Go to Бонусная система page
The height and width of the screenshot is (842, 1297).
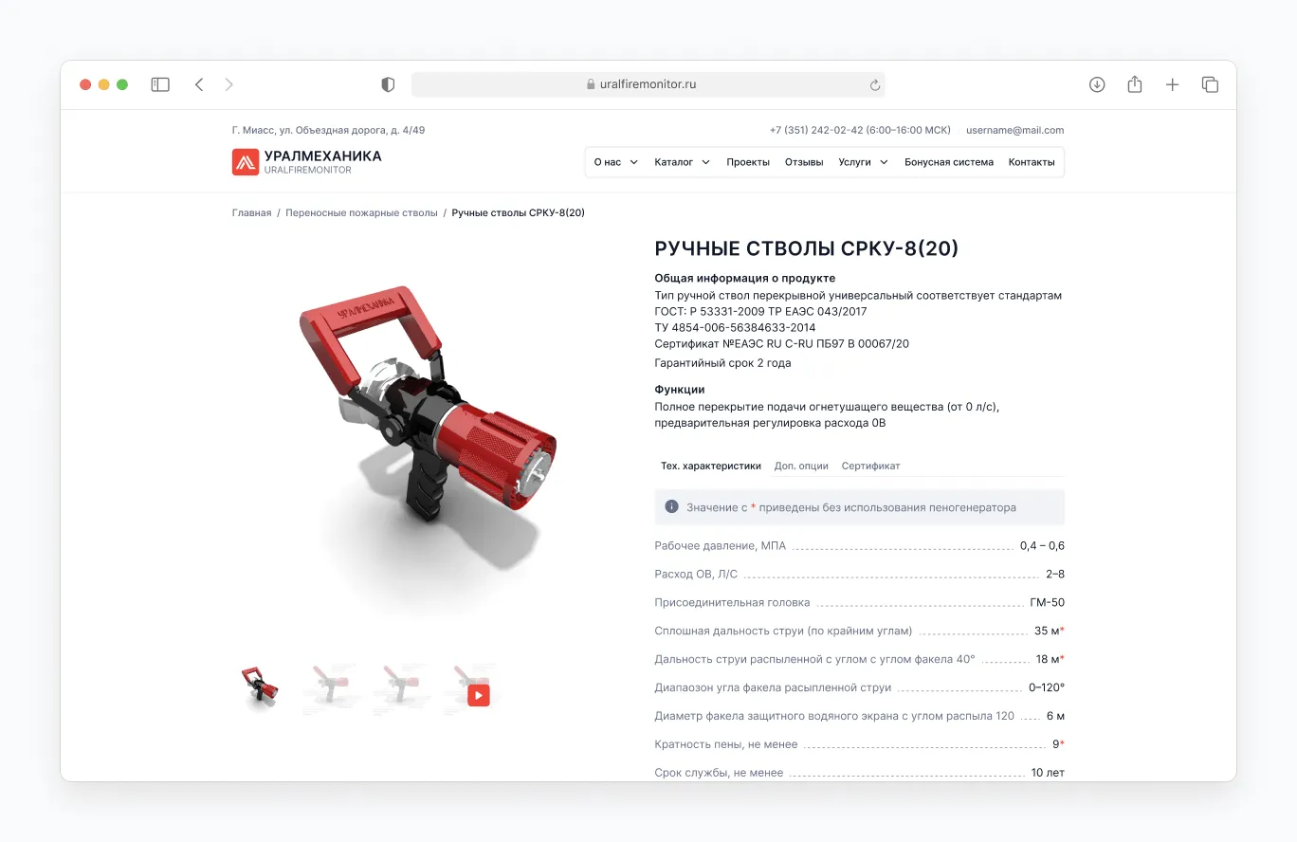click(x=948, y=162)
